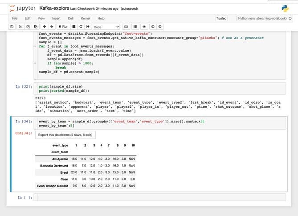Click the list icon in toolbar
298x216 pixels.
click(135, 27)
